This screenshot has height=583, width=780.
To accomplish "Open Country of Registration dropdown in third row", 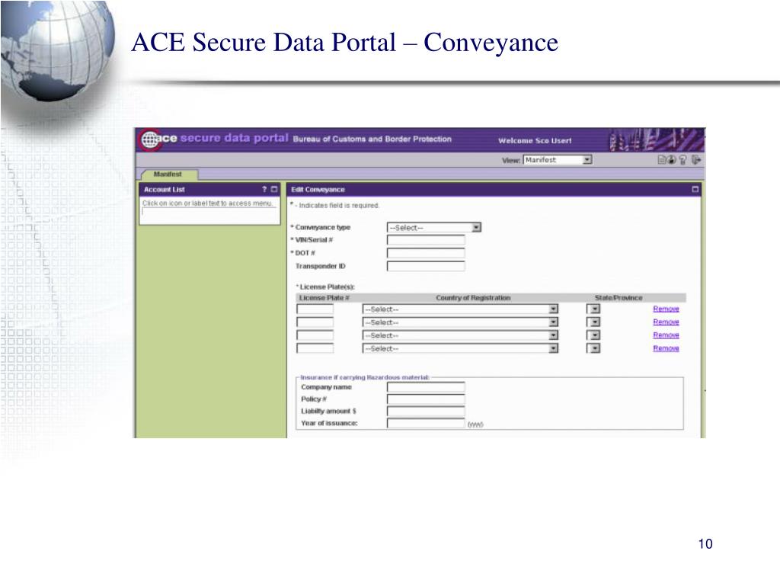I will 460,335.
